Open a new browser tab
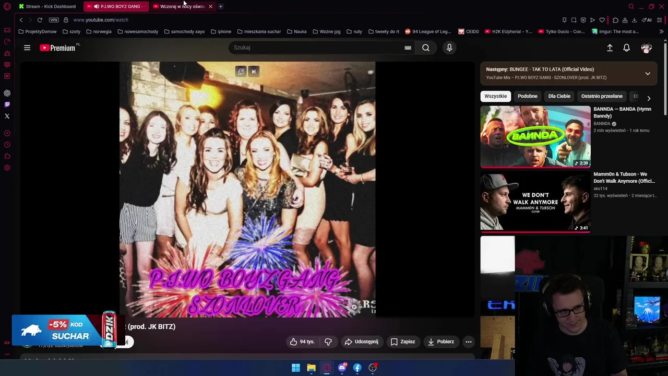Screen dimensions: 668x376 (221, 6)
